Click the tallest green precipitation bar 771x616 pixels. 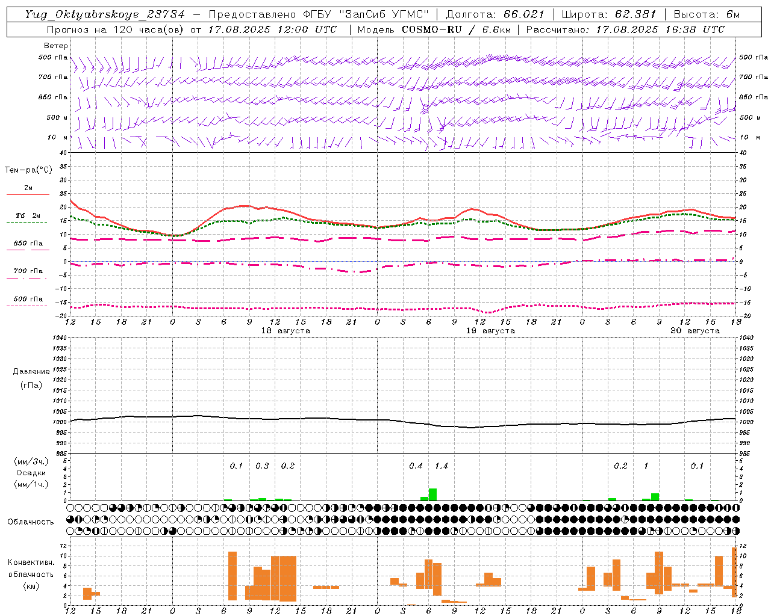tap(432, 494)
